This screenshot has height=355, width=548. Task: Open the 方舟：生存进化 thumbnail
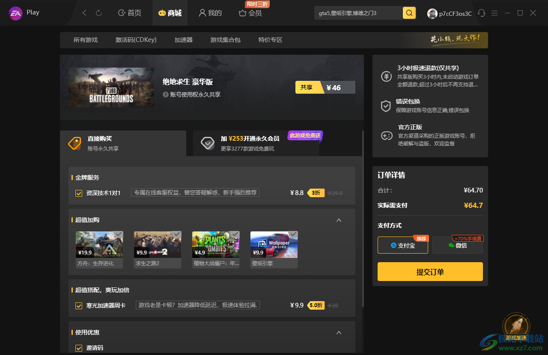(x=99, y=245)
